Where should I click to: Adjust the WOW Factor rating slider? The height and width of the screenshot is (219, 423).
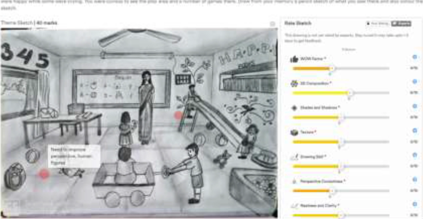332,68
